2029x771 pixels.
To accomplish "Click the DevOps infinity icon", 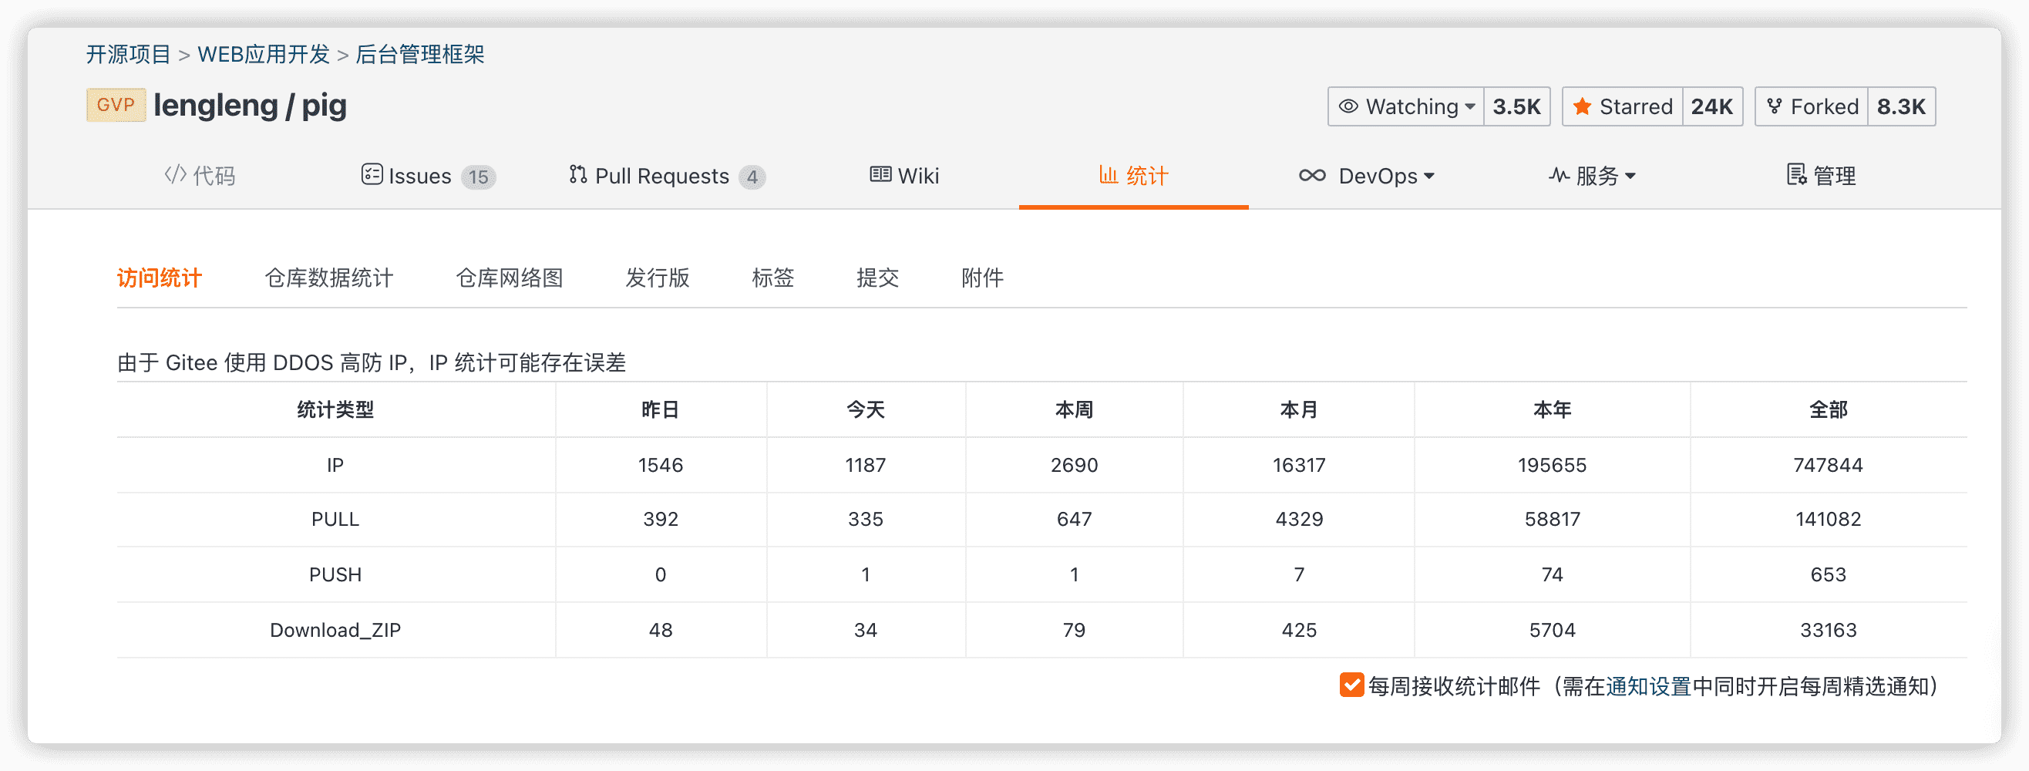I will [1312, 176].
